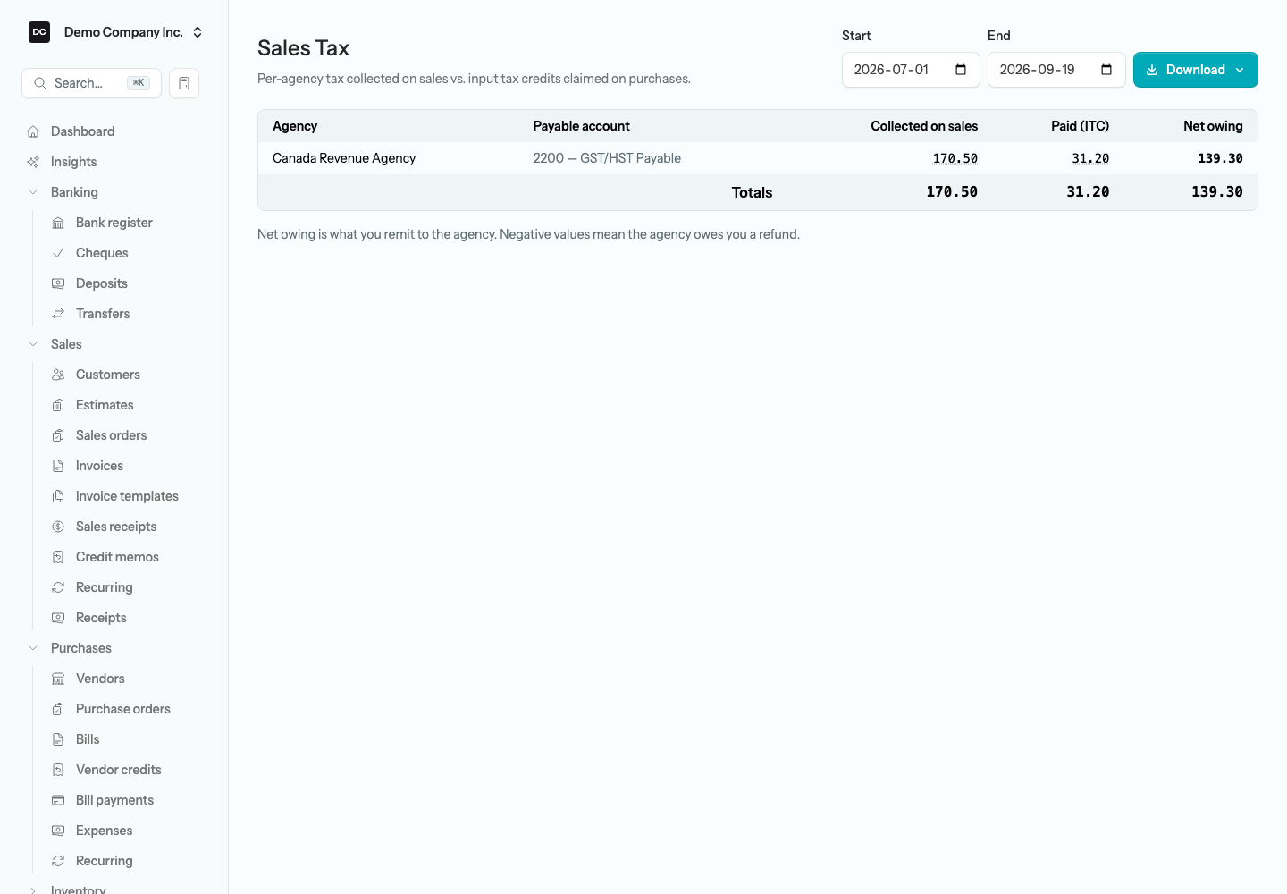Viewport: 1287px width, 894px height.
Task: Click the Net owing value 139.30 in Canada Revenue row
Action: (x=1220, y=158)
